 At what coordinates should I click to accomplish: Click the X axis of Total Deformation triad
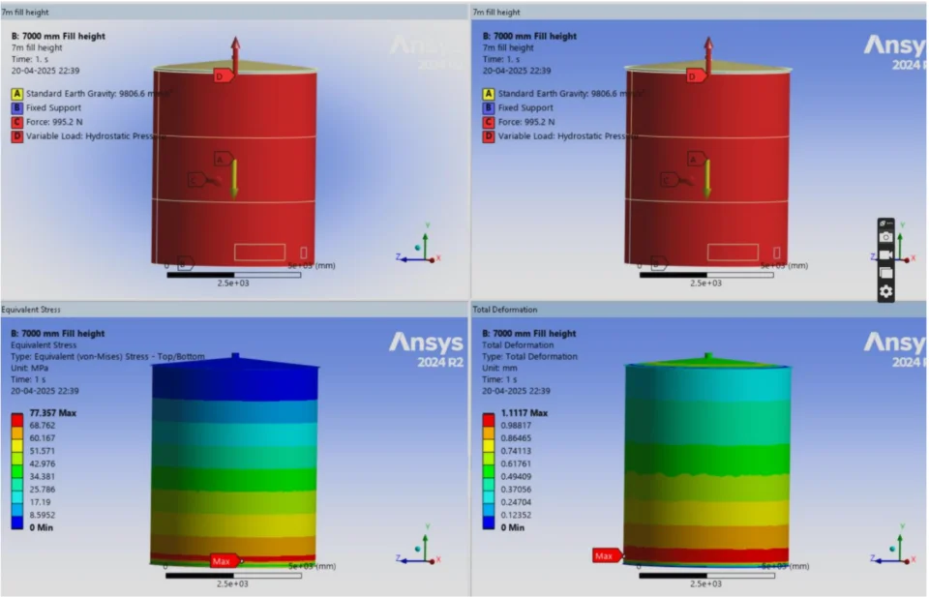(x=907, y=560)
